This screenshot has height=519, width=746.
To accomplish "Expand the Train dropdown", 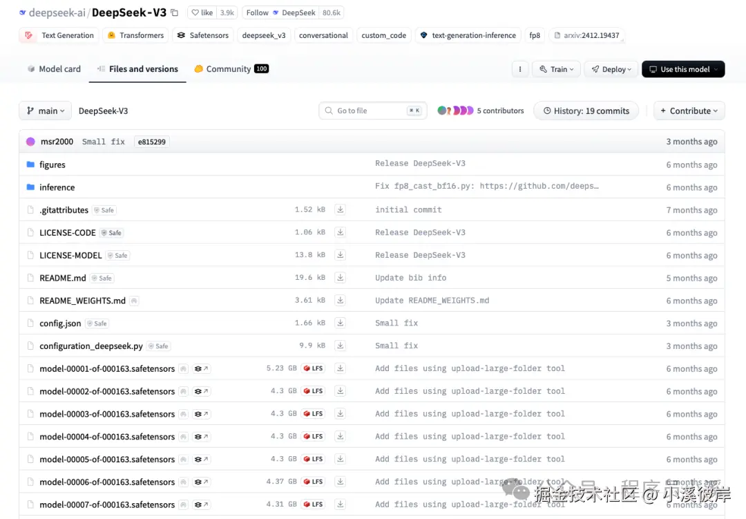I will point(556,69).
